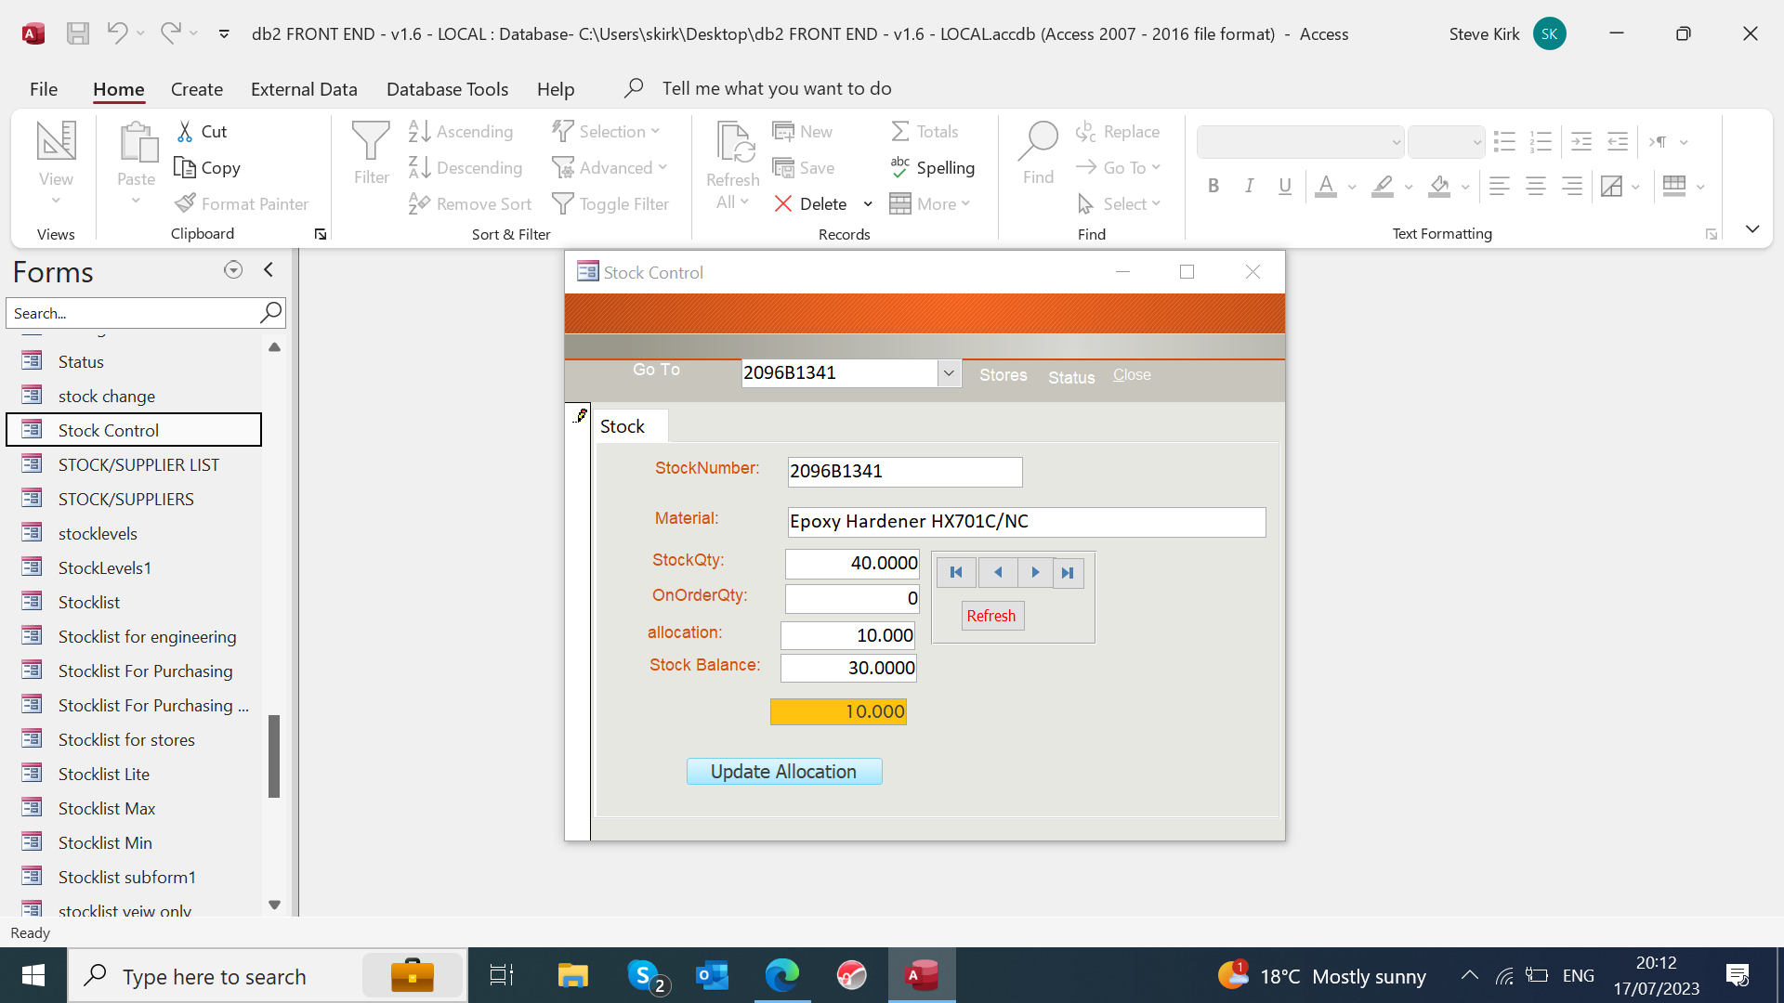The image size is (1784, 1003).
Task: Open font color picker arrow
Action: pyautogui.click(x=1352, y=186)
